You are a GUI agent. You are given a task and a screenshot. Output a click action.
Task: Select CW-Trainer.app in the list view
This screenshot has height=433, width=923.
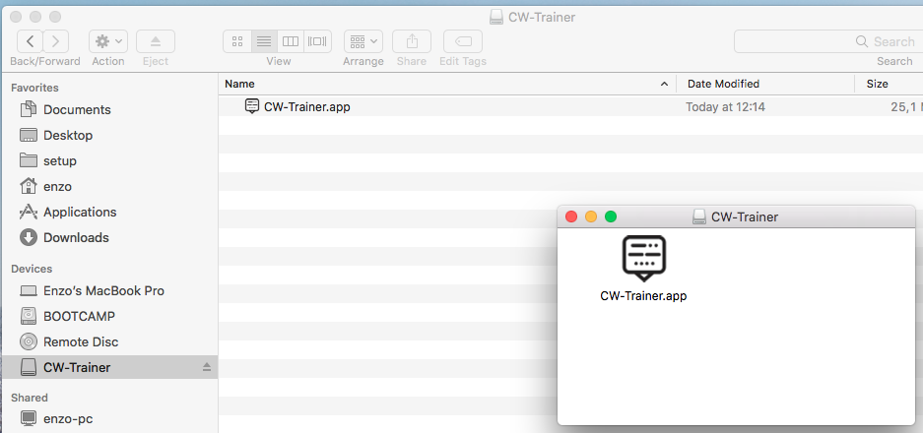click(306, 107)
